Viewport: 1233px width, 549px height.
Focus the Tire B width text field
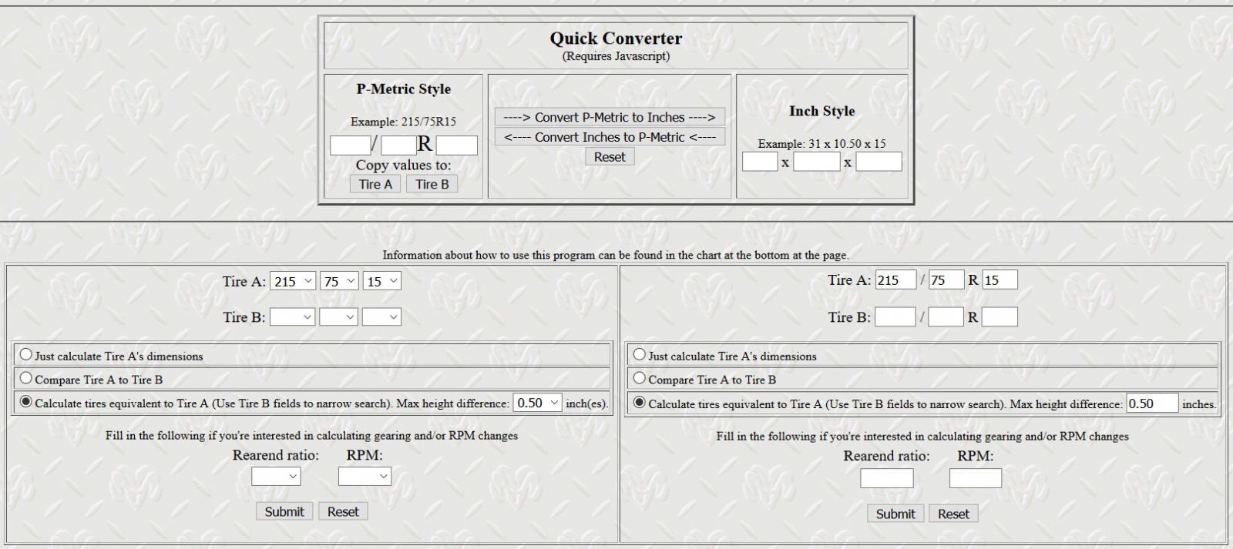pos(895,316)
